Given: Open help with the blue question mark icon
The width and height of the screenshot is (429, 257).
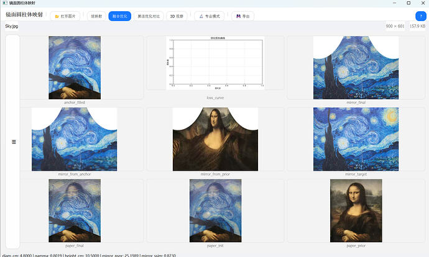Looking at the screenshot, I should pyautogui.click(x=421, y=16).
